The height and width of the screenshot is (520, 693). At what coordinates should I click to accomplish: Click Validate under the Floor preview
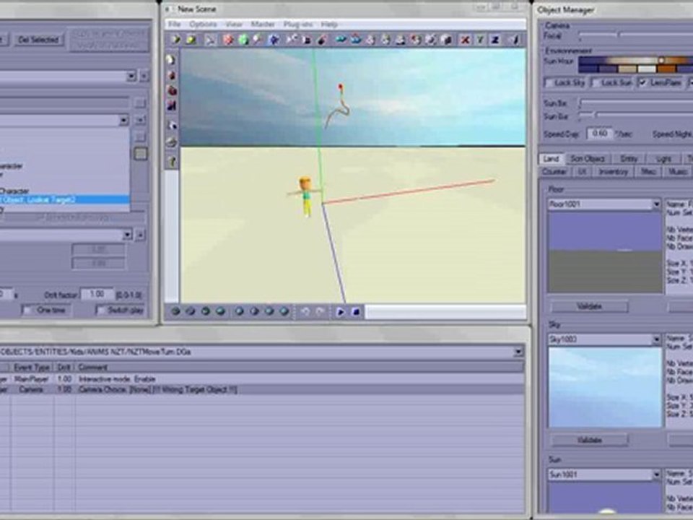coord(589,306)
